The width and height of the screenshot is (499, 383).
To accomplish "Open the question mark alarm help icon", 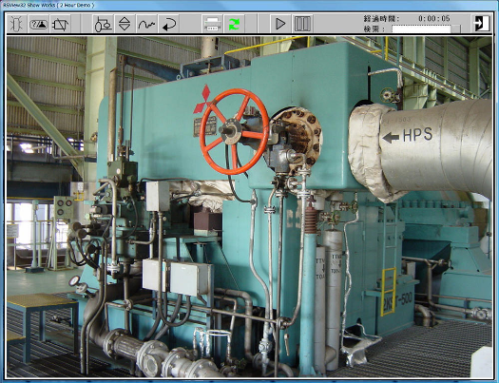I will [39, 24].
